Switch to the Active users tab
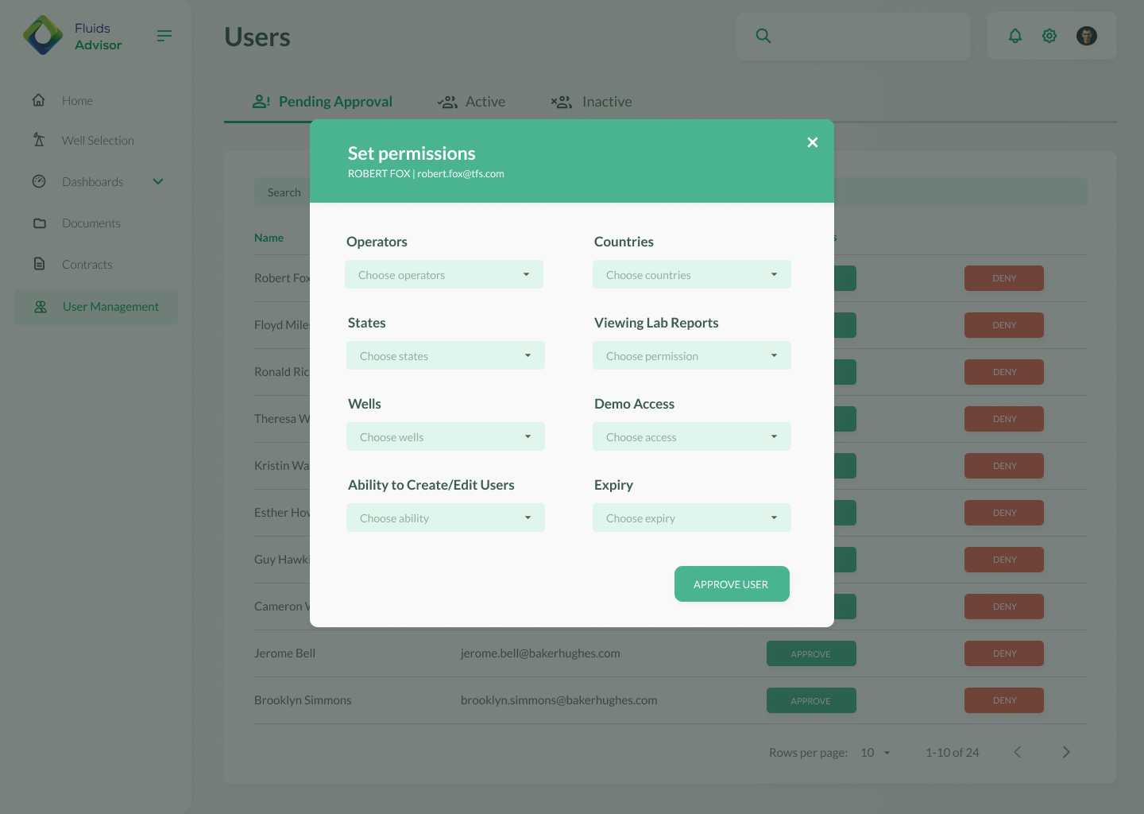 click(472, 102)
